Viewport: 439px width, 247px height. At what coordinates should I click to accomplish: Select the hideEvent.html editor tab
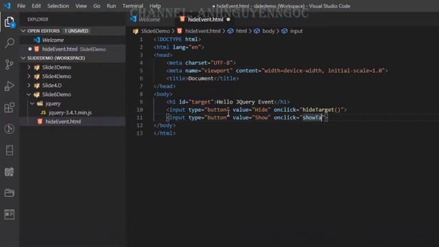click(x=205, y=19)
